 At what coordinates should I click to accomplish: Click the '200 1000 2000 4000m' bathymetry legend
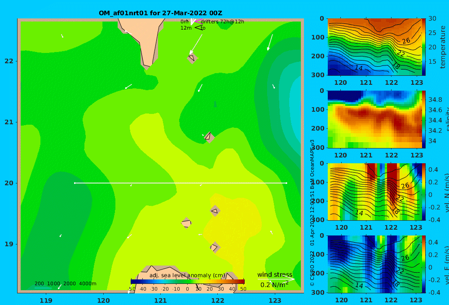click(65, 283)
